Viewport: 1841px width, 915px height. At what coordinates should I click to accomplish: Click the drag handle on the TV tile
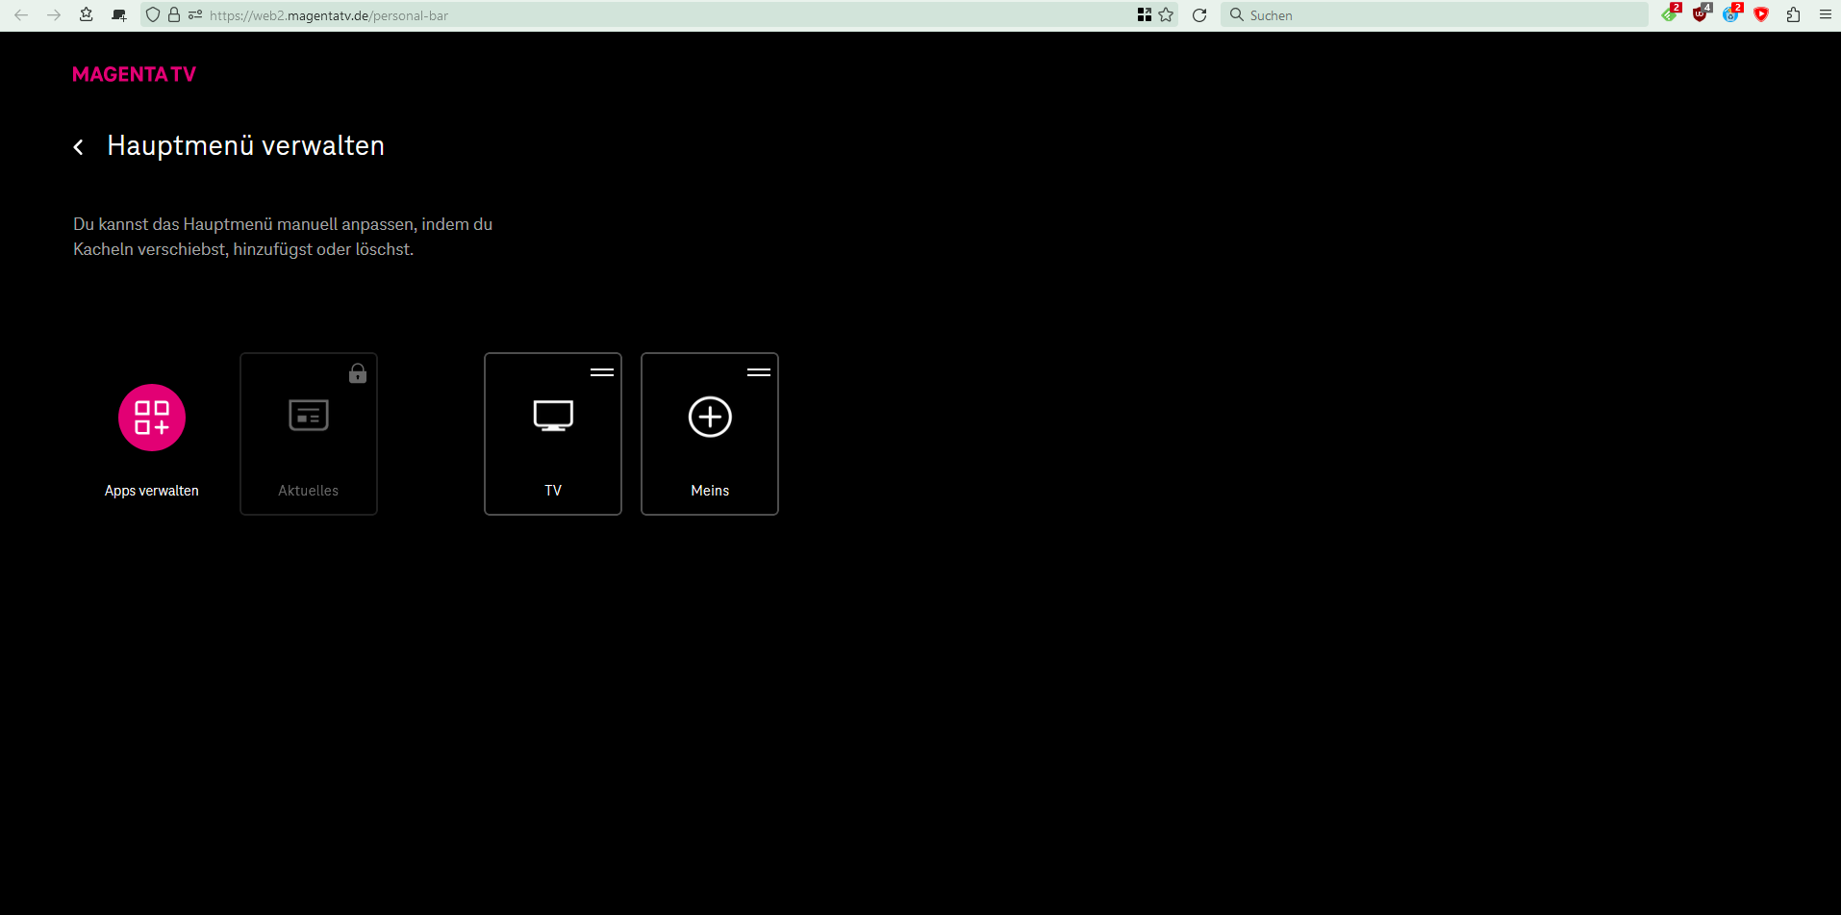pos(602,372)
